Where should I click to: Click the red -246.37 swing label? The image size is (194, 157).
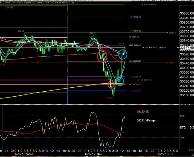38,63
